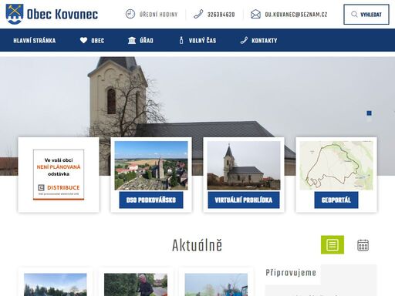Viewport: 395px width, 296px height.
Task: Click the DSO Podkovářsko aerial photo
Action: pos(151,166)
